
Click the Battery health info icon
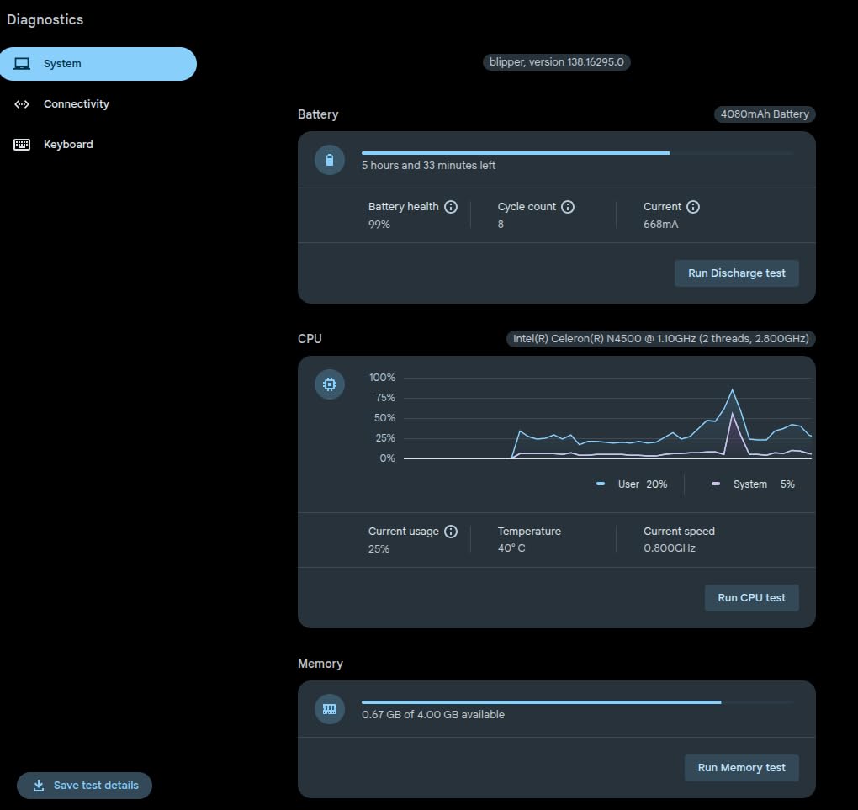pos(451,207)
